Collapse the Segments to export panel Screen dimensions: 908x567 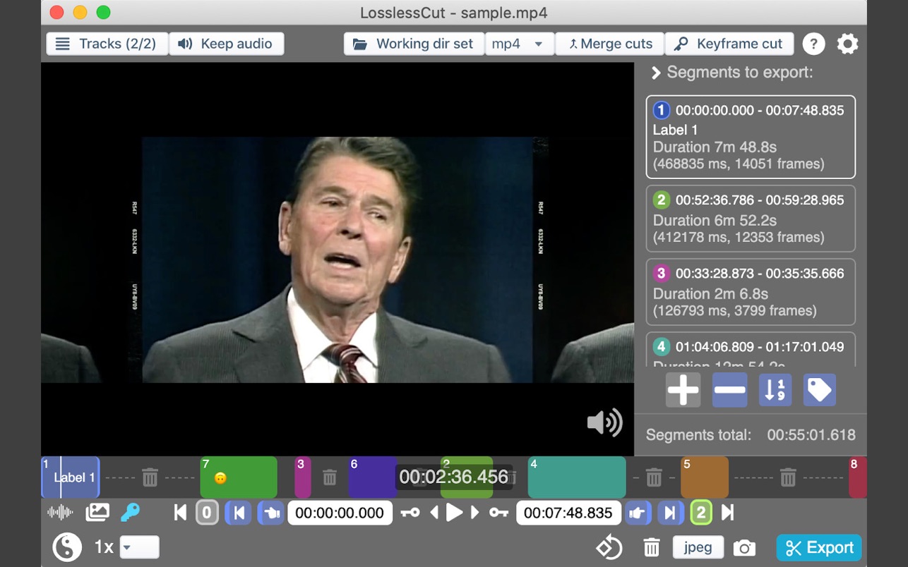pos(656,73)
